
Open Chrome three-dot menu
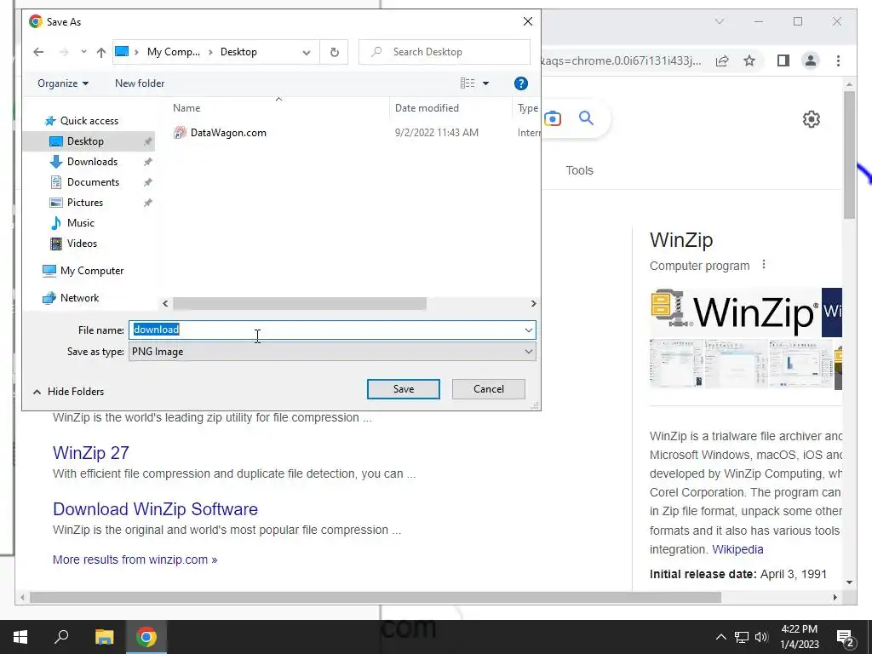pos(838,60)
